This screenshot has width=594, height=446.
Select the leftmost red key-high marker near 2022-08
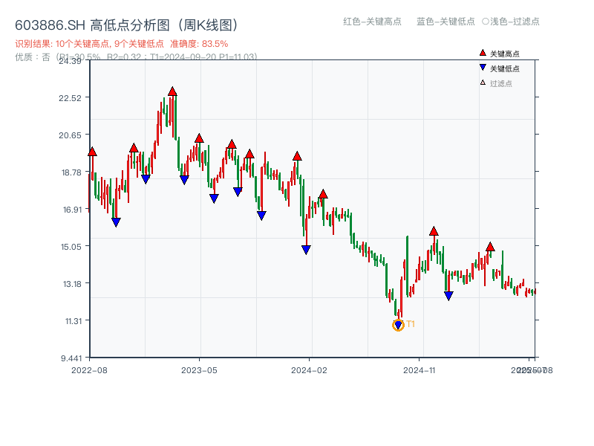click(91, 150)
